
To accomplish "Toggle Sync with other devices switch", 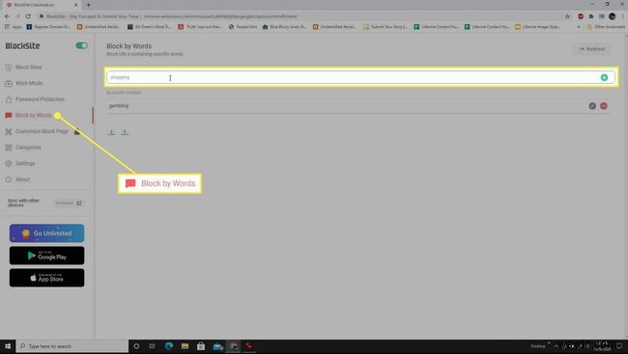I will (x=69, y=204).
